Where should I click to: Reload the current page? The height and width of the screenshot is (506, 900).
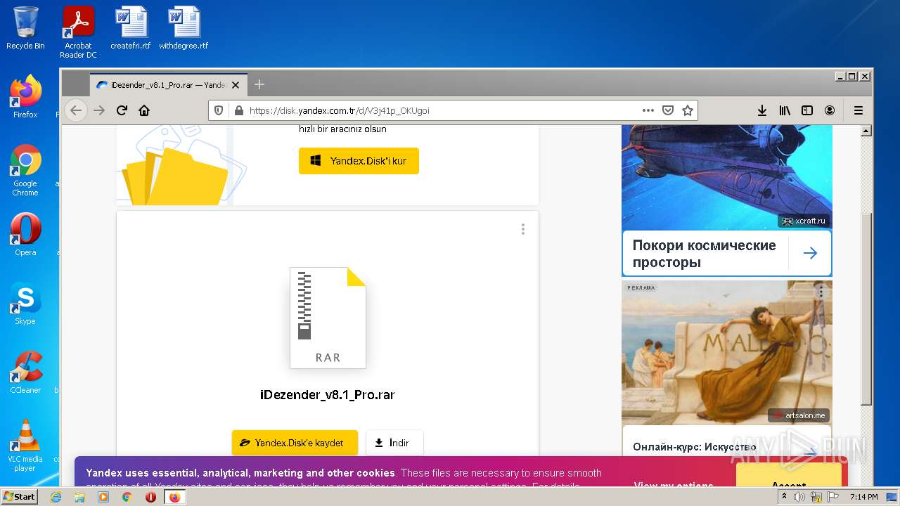pos(122,110)
